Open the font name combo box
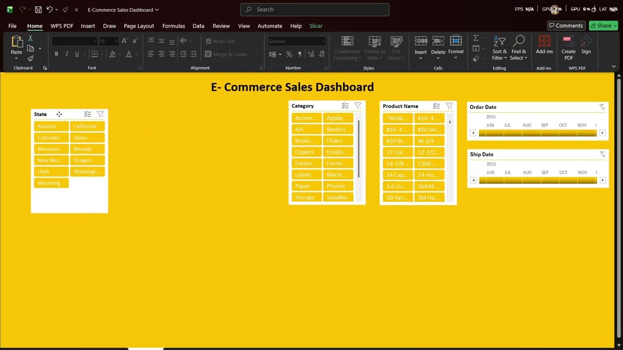The image size is (623, 350). 74,41
